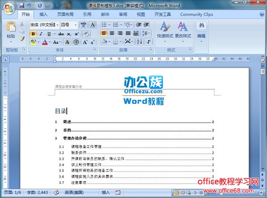Zoom in with plus button
267x198 pixels.
coord(261,192)
